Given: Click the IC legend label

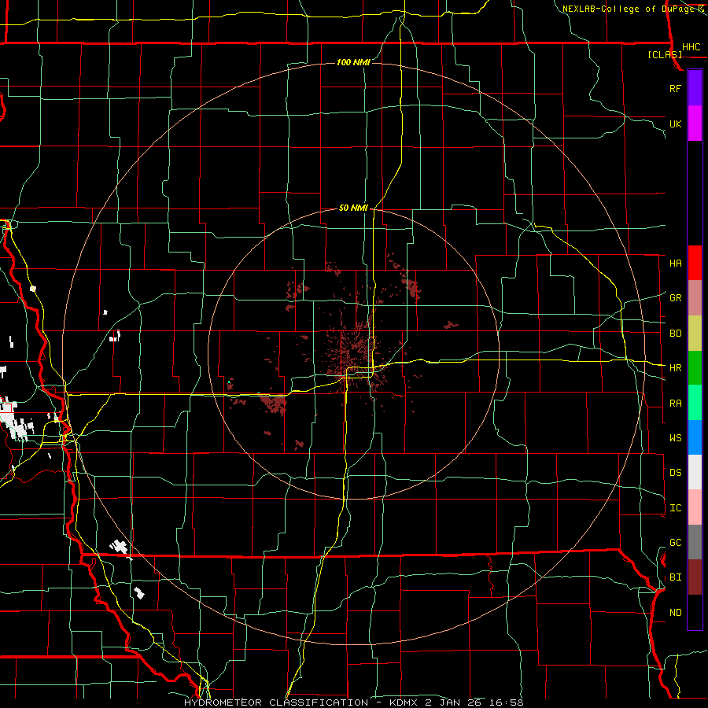Looking at the screenshot, I should [x=675, y=508].
